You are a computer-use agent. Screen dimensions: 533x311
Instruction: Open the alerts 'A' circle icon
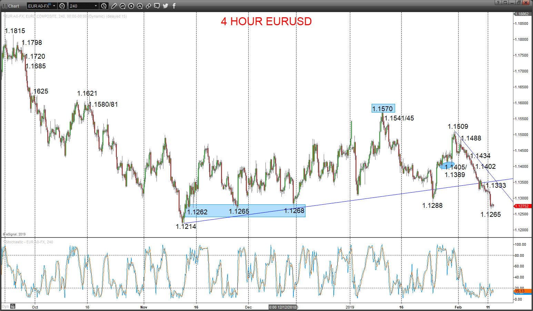pyautogui.click(x=140, y=6)
